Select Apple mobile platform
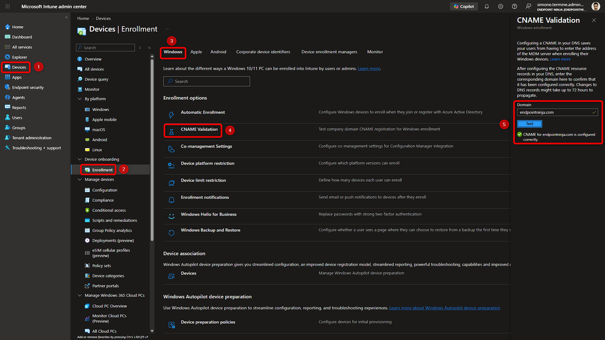605x340 pixels. 104,119
